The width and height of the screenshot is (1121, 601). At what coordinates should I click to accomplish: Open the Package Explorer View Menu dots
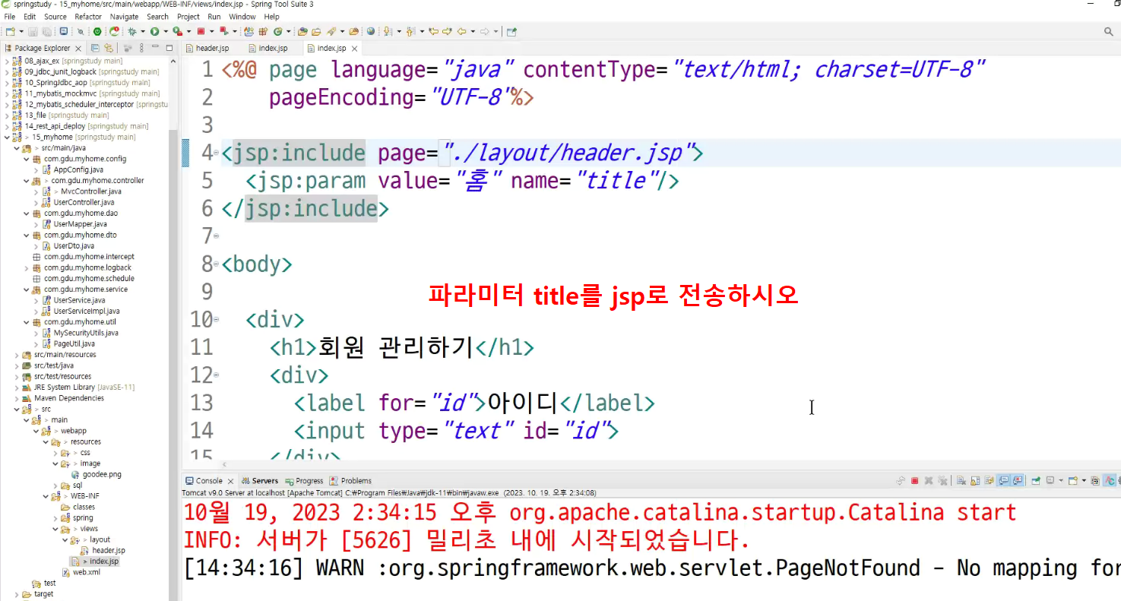(141, 48)
